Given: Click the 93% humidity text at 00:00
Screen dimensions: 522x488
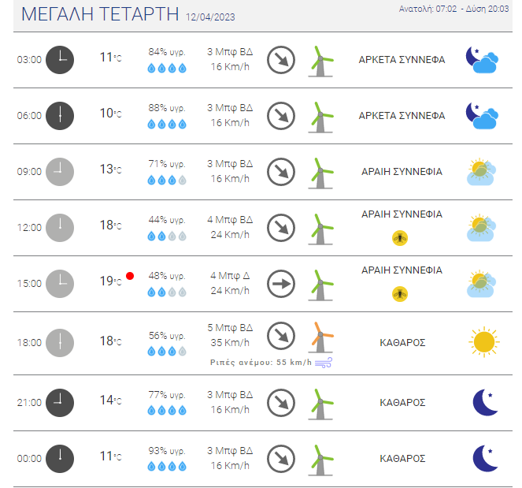Looking at the screenshot, I should [167, 451].
